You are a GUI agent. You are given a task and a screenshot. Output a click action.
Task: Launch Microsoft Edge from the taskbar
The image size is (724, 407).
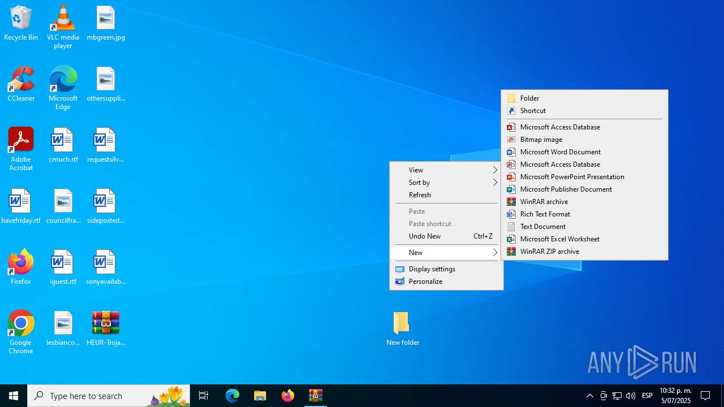[x=232, y=396]
